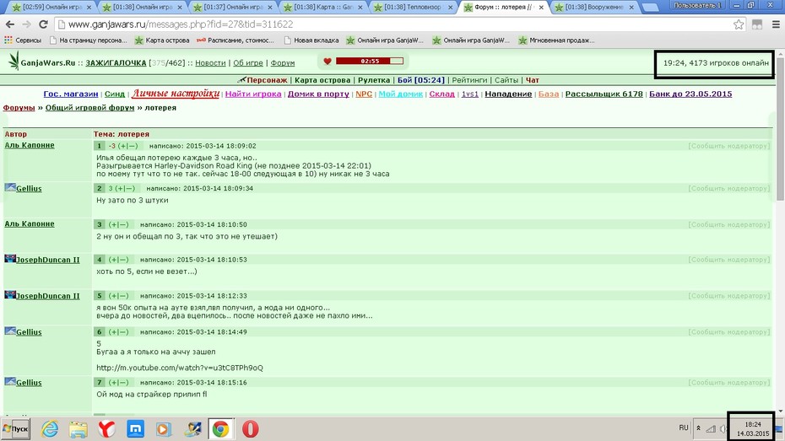Show hidden tray icons arrow
The image size is (785, 441).
(698, 428)
